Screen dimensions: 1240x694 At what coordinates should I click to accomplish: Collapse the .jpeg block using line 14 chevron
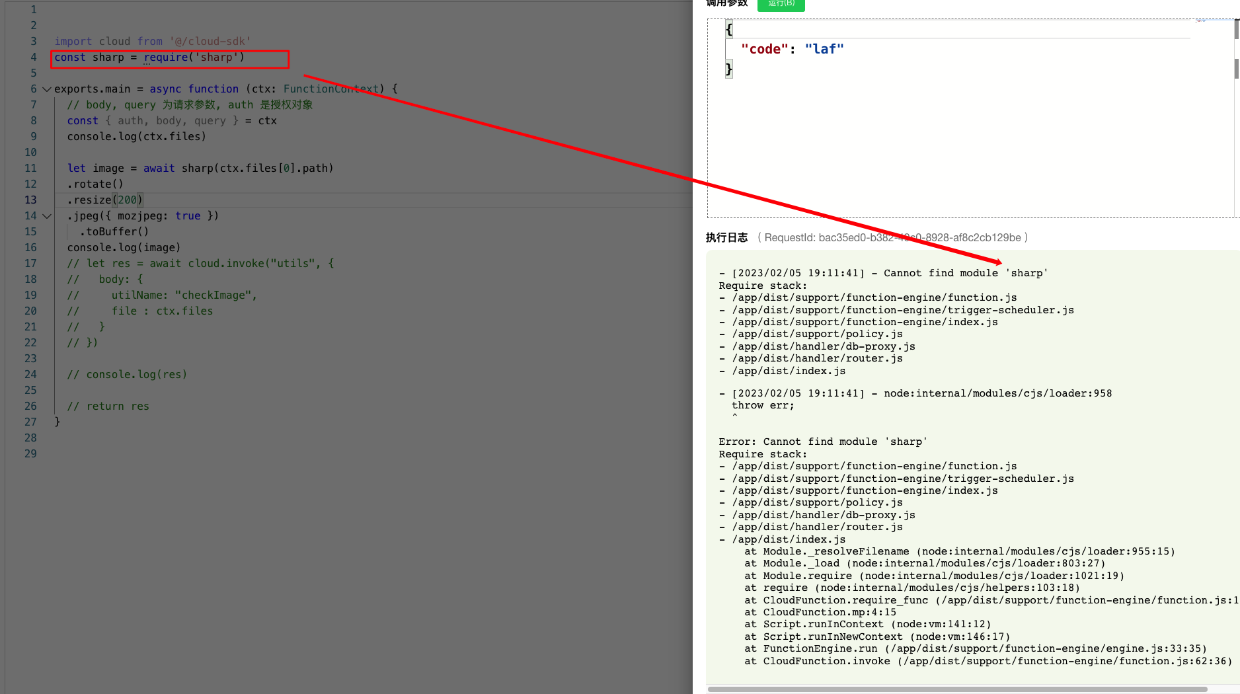click(46, 215)
